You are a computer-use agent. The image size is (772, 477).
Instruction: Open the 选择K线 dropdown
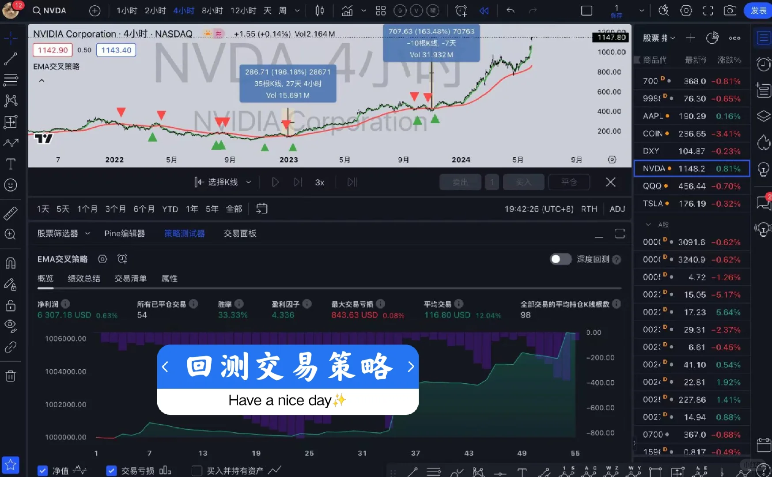(x=223, y=182)
